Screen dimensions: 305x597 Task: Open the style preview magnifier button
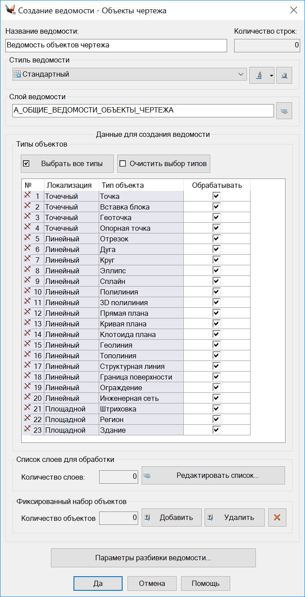(284, 75)
